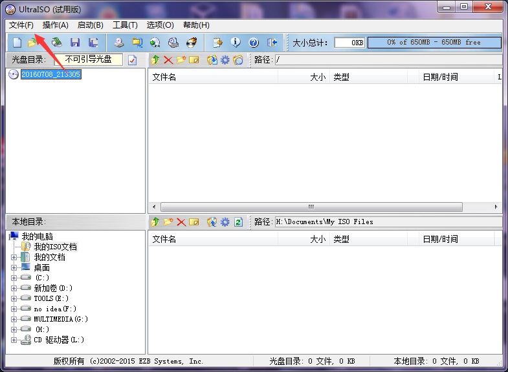The height and width of the screenshot is (372, 508).
Task: Save the image with the floppy icon
Action: click(x=75, y=43)
